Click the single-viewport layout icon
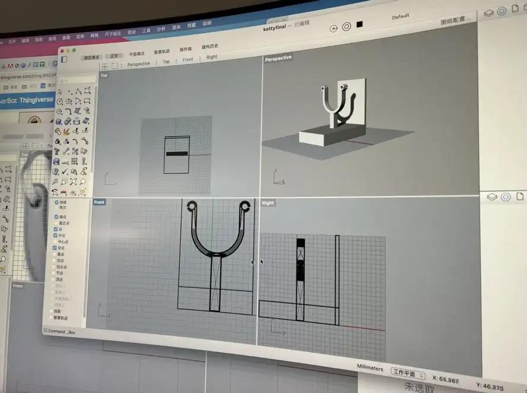The width and height of the screenshot is (527, 393). [115, 65]
